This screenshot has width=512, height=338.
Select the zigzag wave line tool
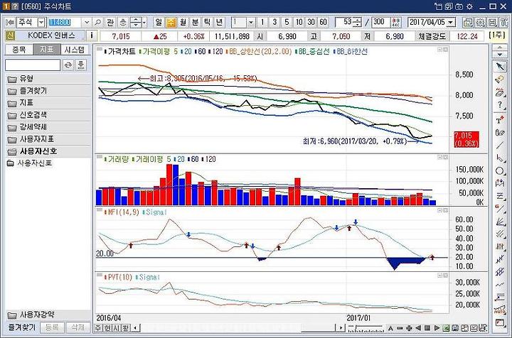pos(500,285)
